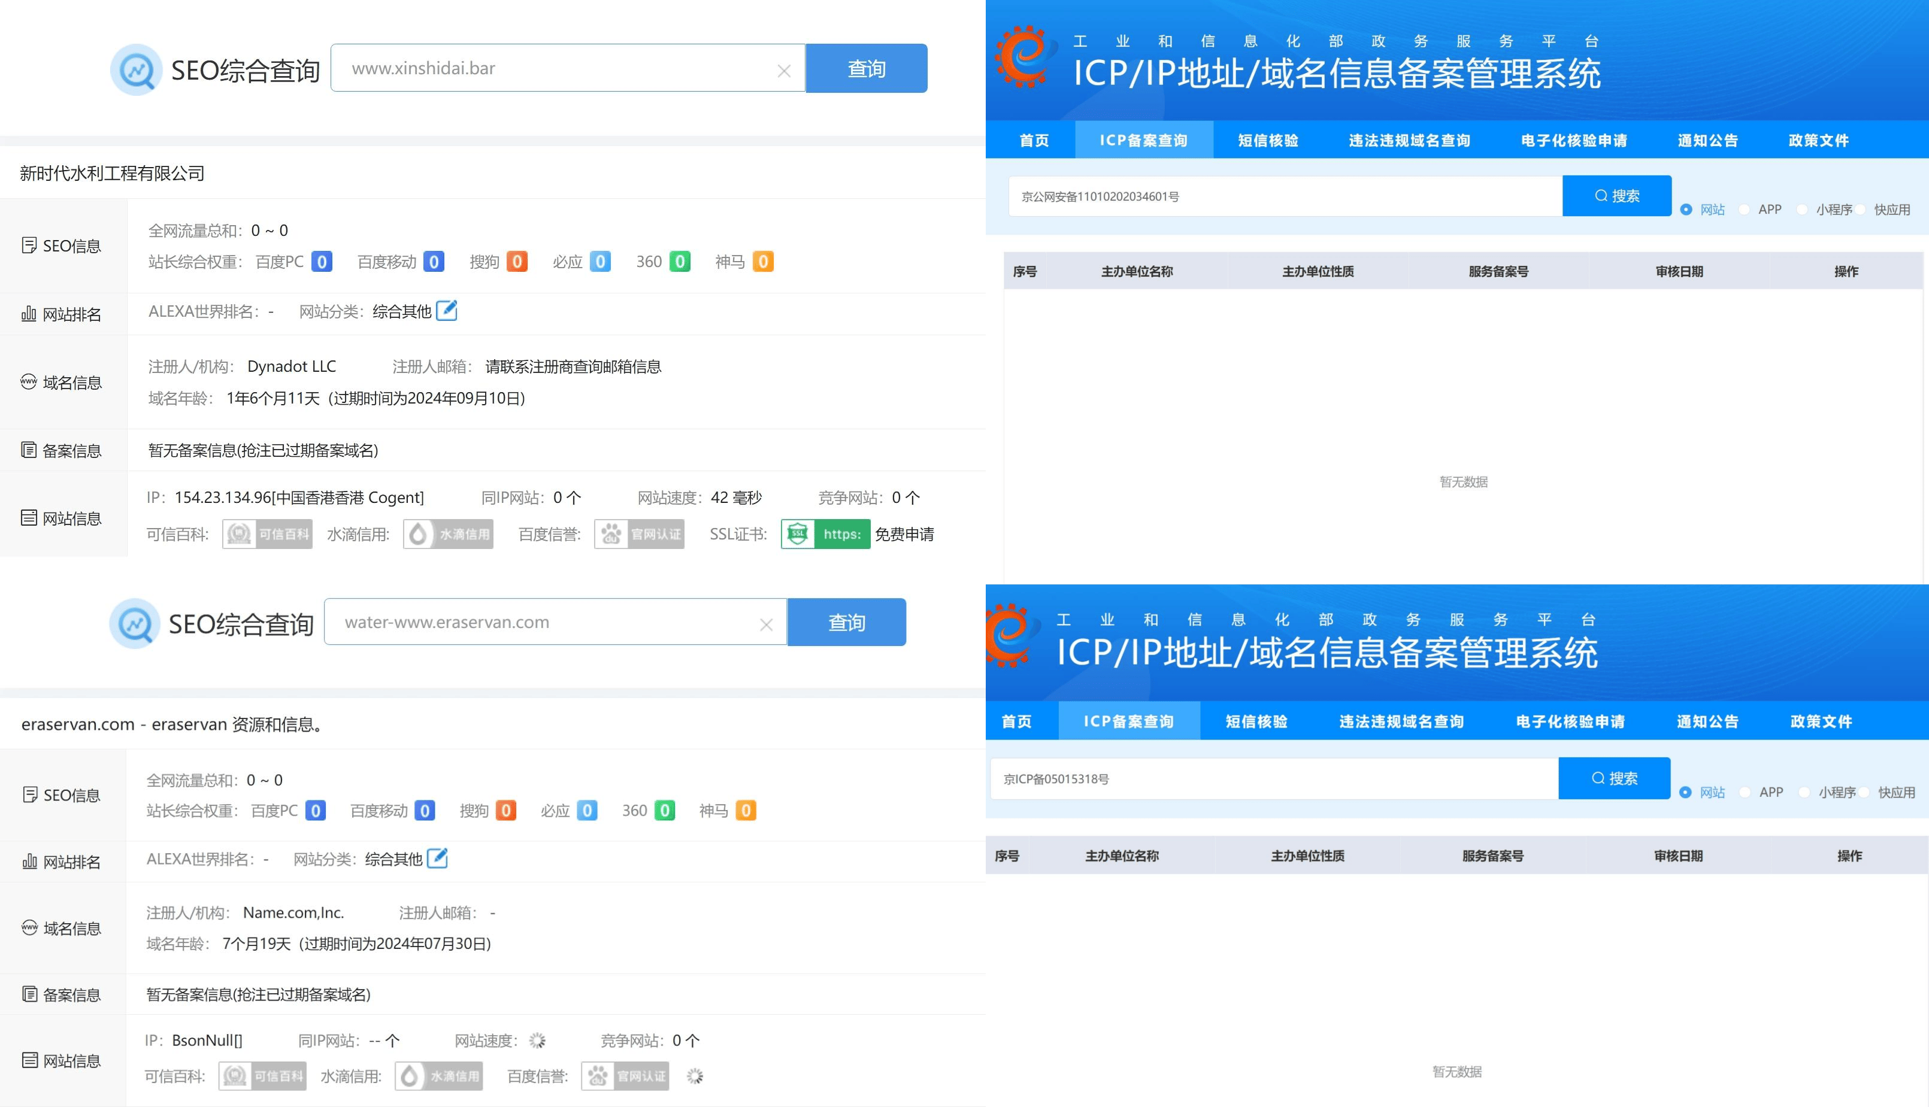
Task: Select 快应用 radio in bottom ICP search
Action: pos(1864,792)
